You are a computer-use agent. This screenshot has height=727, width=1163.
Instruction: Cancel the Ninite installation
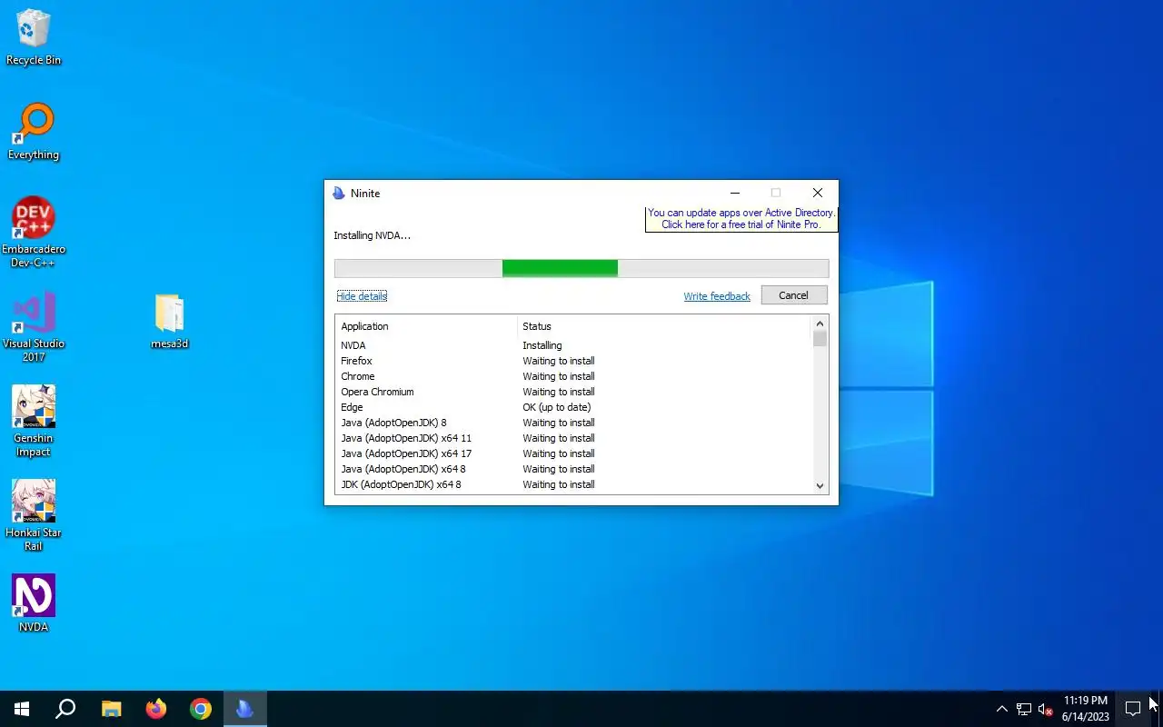click(793, 295)
